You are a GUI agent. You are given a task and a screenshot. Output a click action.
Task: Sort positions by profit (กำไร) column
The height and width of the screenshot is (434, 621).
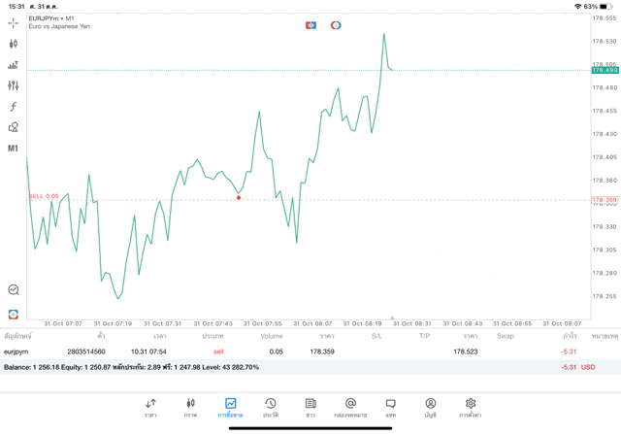coord(570,336)
